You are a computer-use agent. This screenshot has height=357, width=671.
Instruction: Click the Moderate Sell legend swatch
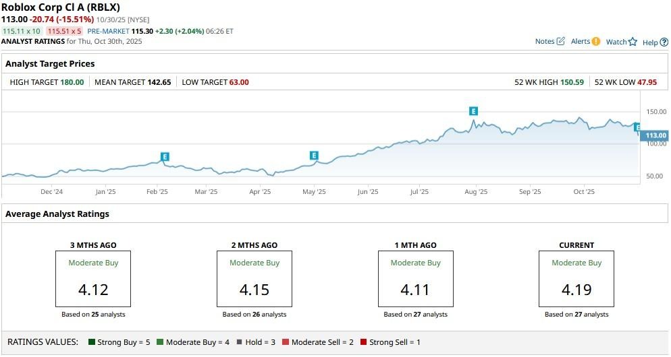pyautogui.click(x=286, y=342)
